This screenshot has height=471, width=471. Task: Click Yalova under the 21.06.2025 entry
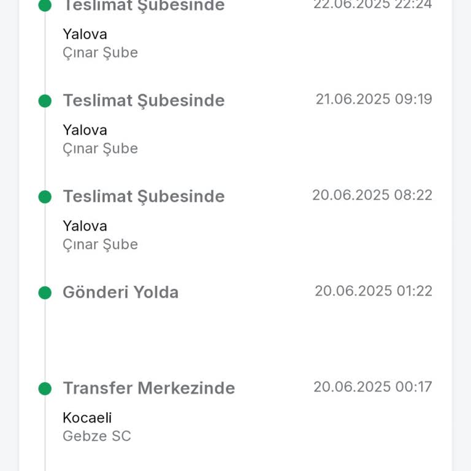(85, 130)
